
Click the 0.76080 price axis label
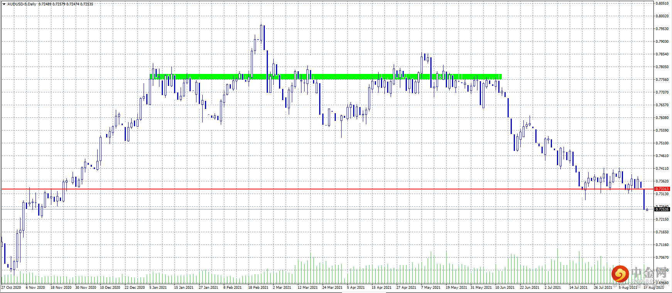pyautogui.click(x=662, y=118)
